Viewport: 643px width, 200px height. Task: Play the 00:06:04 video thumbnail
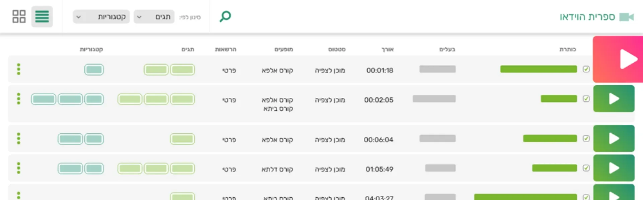[614, 139]
